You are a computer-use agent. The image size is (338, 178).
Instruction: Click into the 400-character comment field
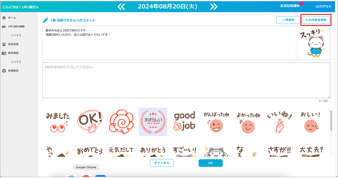pyautogui.click(x=186, y=80)
